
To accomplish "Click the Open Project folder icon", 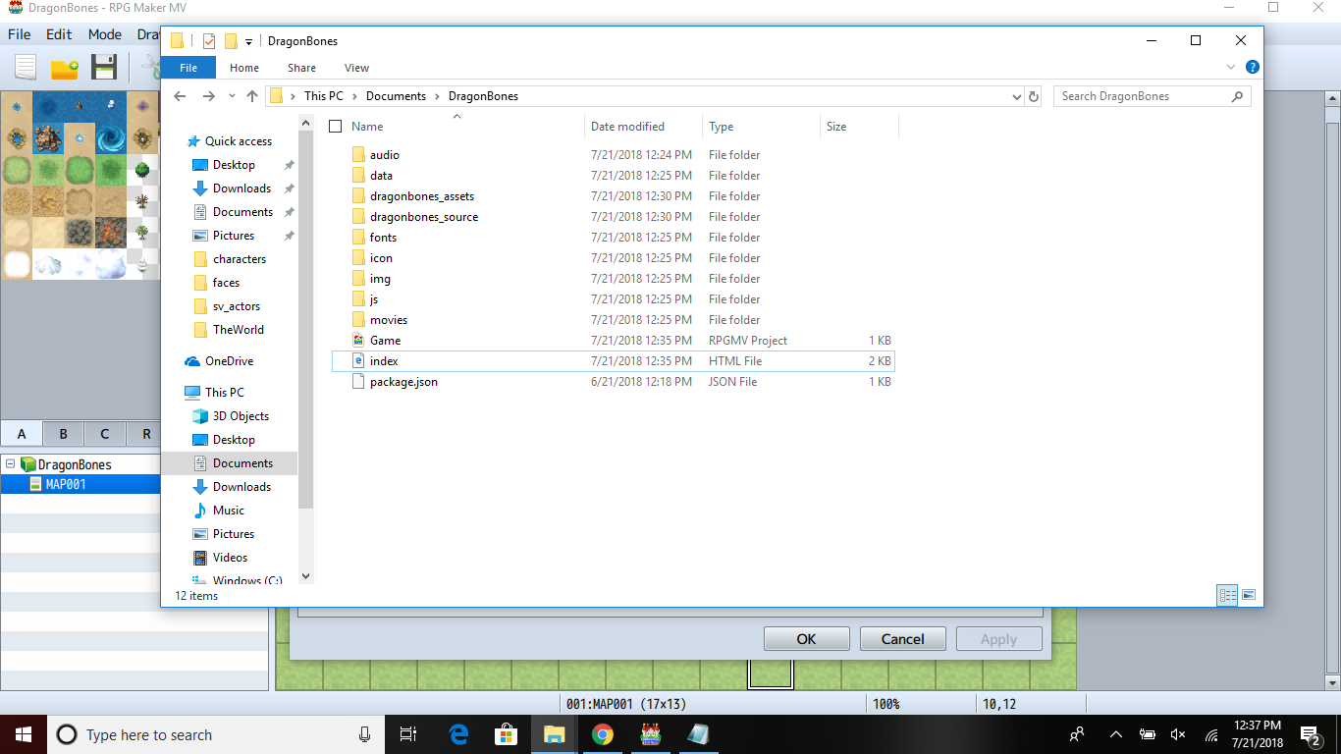I will pyautogui.click(x=65, y=68).
